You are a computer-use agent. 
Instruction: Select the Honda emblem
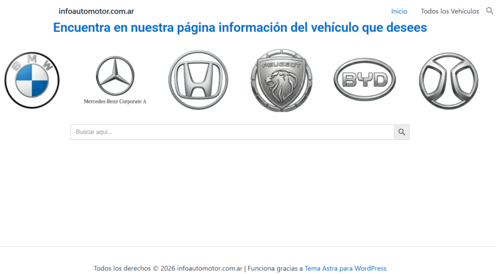point(198,80)
